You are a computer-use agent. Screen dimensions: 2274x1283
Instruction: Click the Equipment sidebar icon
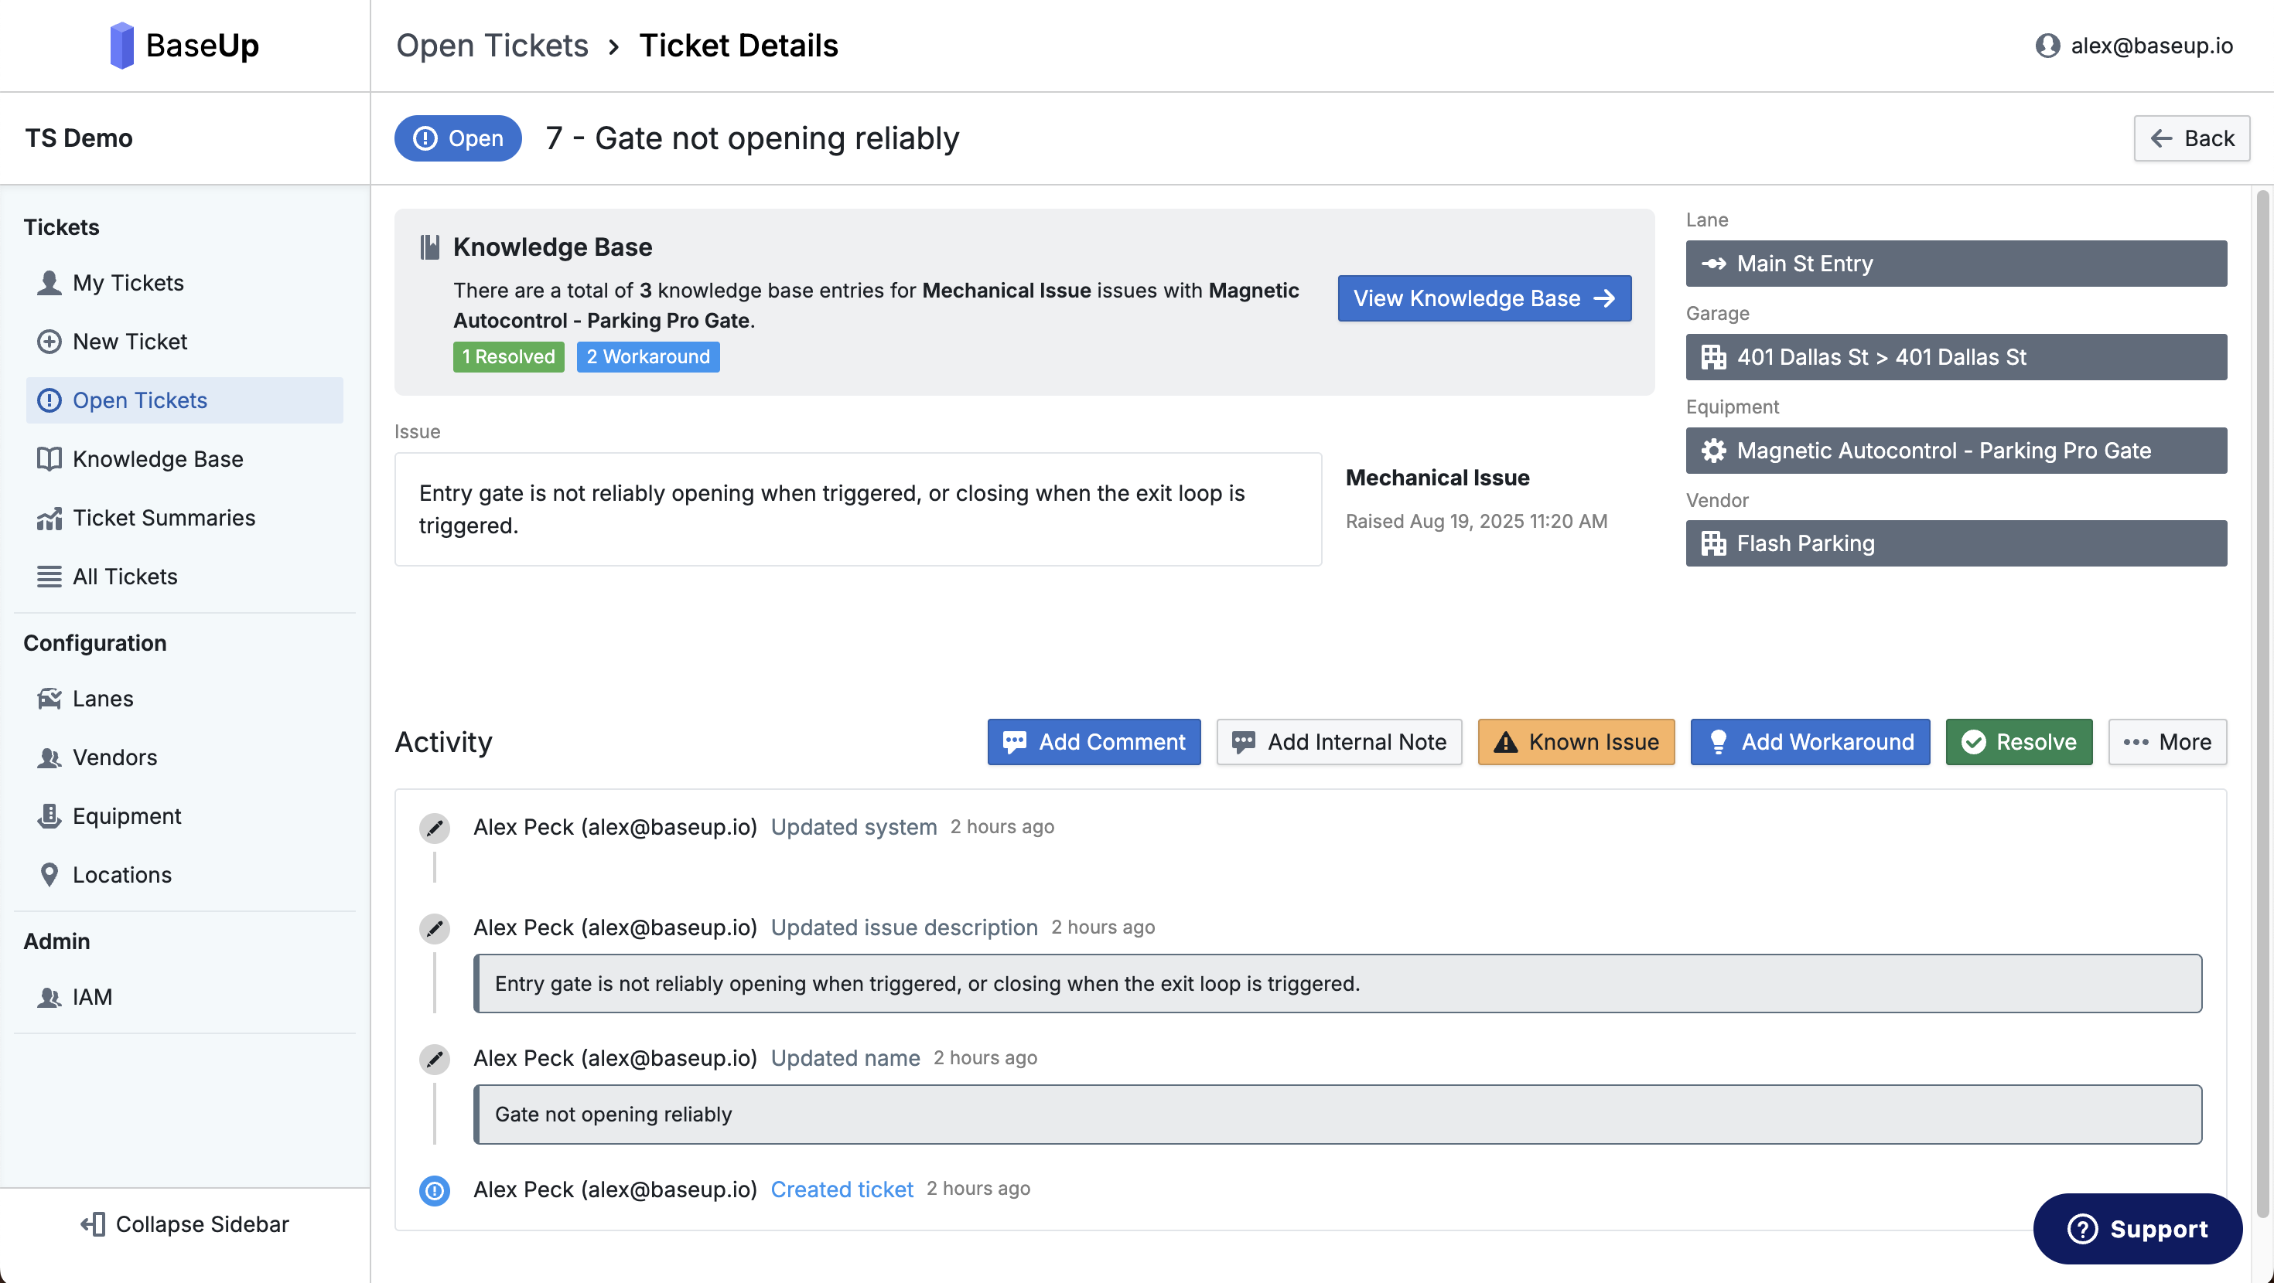(x=50, y=816)
